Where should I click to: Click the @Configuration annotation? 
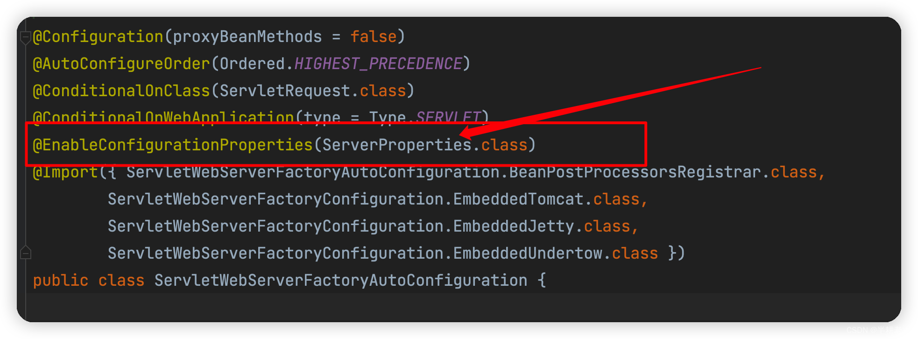98,36
